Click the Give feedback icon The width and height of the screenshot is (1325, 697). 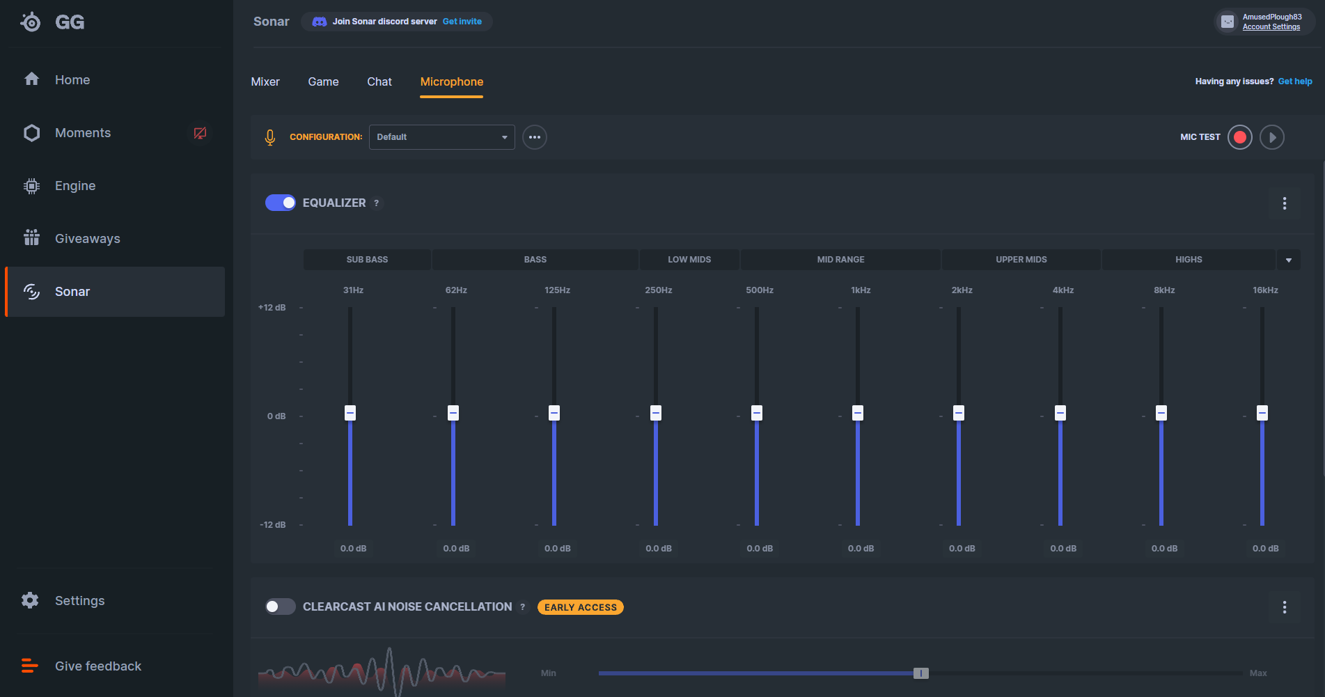tap(30, 666)
